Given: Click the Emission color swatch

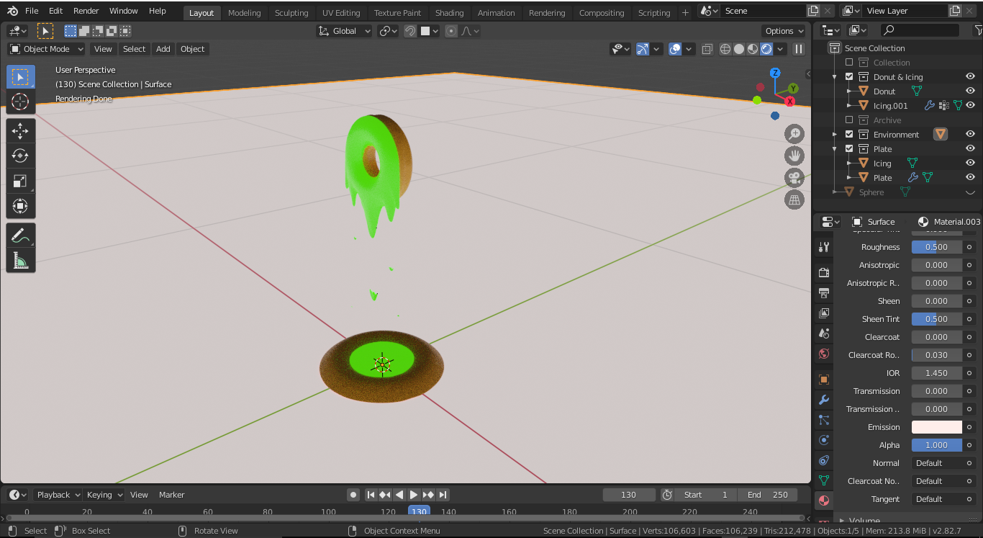Looking at the screenshot, I should [x=937, y=427].
